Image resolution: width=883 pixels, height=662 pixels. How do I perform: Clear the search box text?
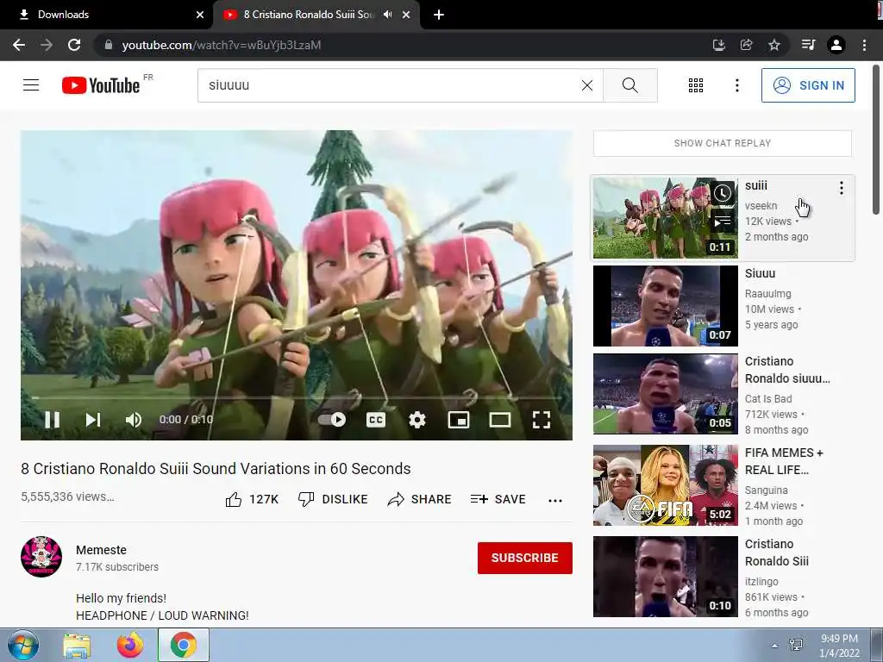586,85
